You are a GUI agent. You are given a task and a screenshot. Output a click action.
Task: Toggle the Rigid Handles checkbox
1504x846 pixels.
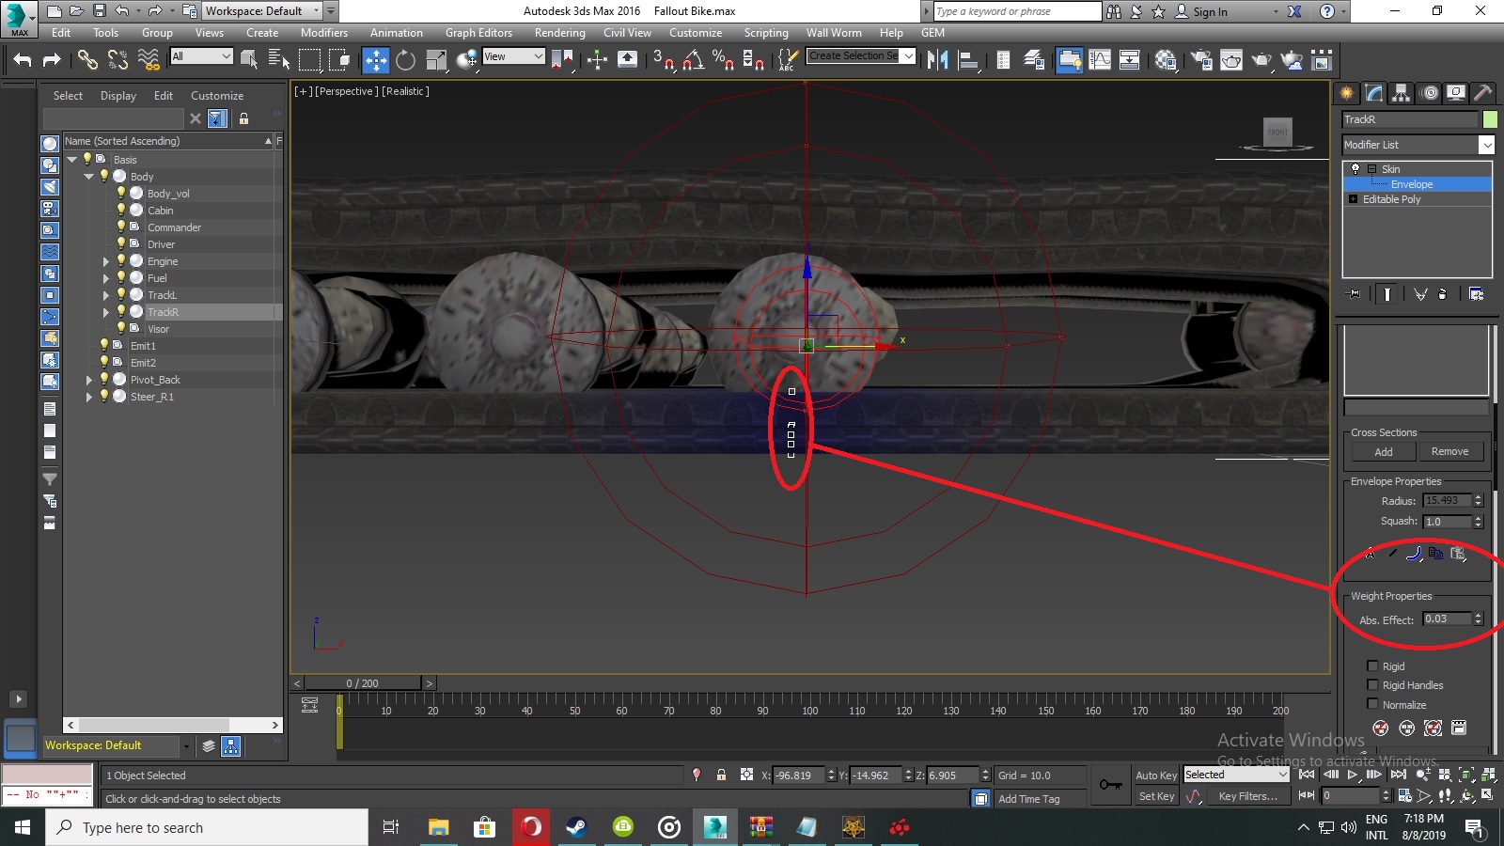[1372, 684]
